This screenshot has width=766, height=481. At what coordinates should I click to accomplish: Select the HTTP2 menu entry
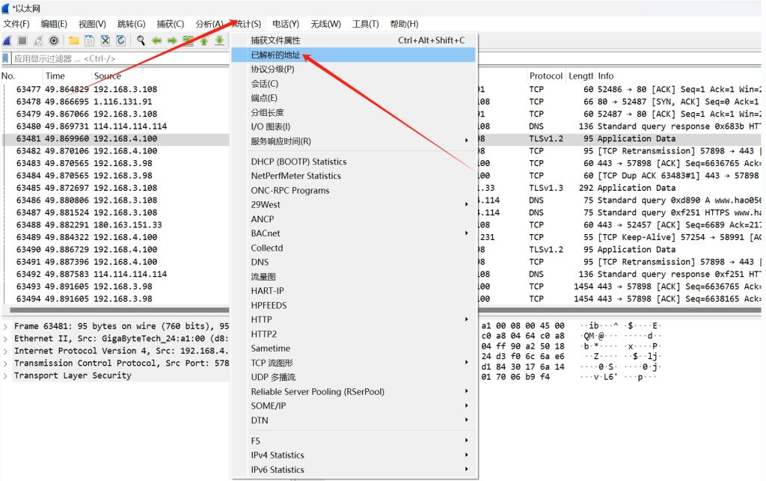pos(353,334)
